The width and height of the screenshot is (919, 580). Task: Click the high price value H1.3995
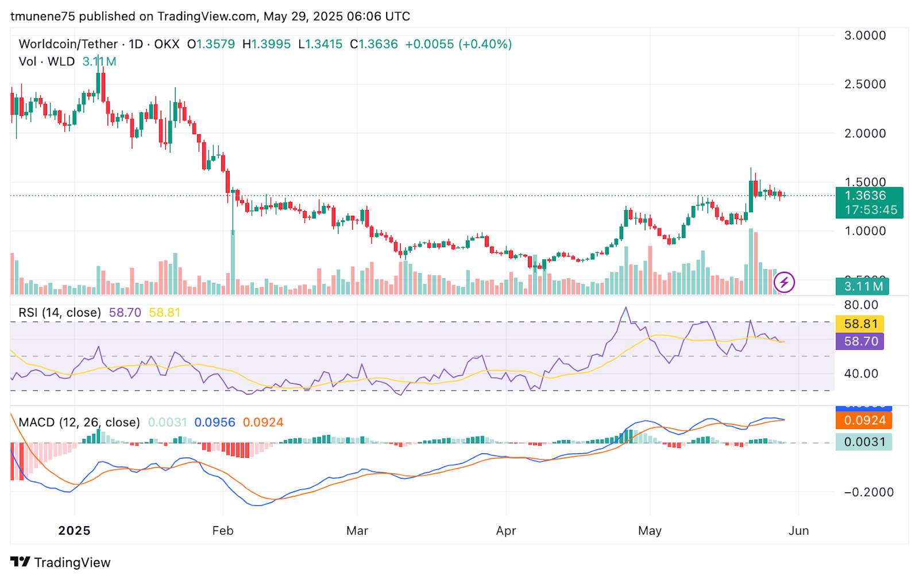[267, 44]
